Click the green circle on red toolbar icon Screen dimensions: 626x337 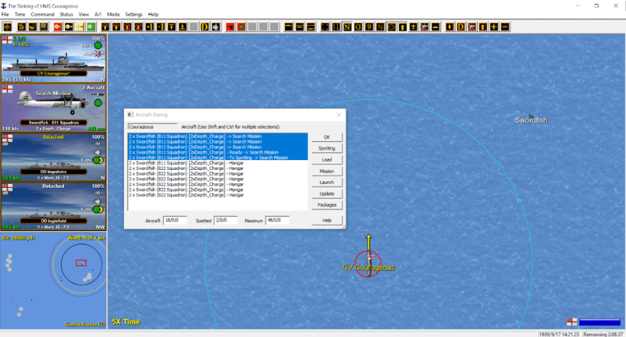pos(241,26)
